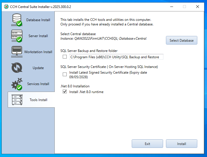Click the Server Install server rack icon
This screenshot has width=207, height=157.
[17, 36]
